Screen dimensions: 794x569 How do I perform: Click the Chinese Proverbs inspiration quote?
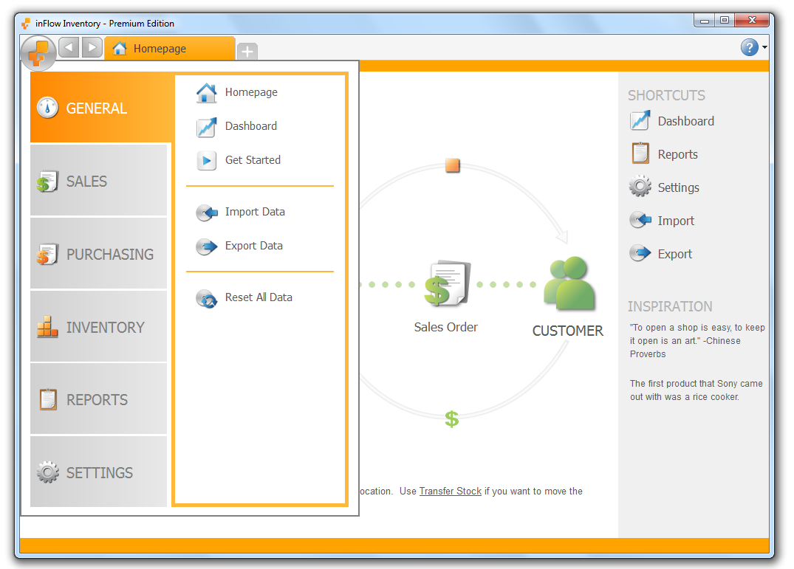[x=697, y=341]
